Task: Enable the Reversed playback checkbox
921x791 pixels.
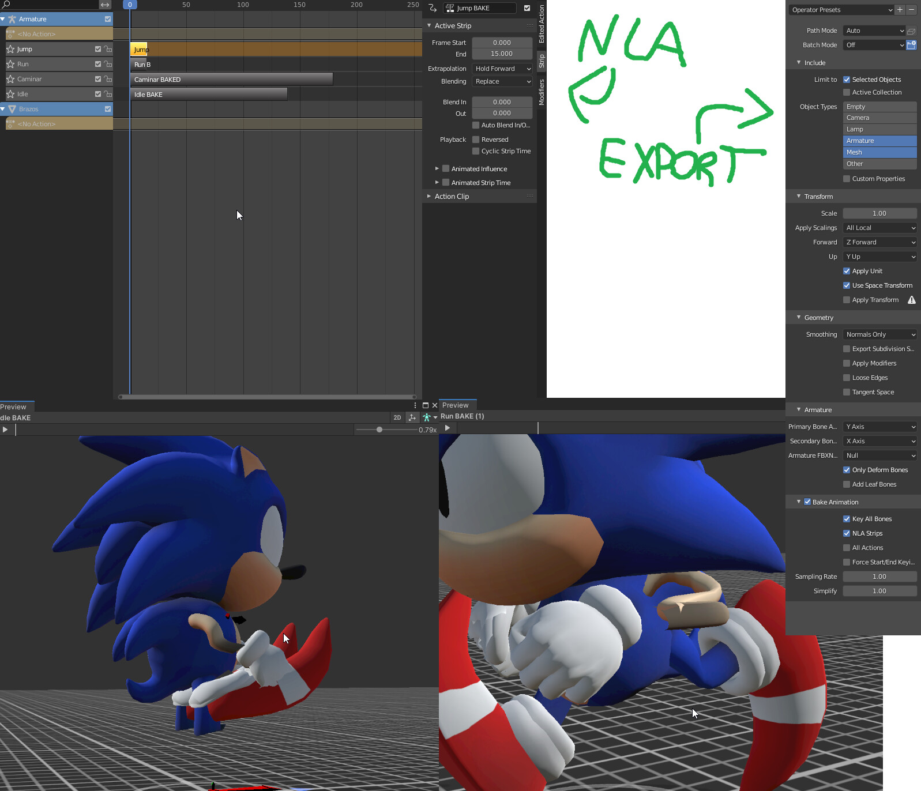Action: pos(476,140)
